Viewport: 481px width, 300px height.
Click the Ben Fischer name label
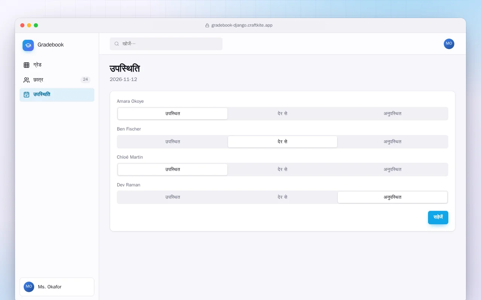(129, 129)
